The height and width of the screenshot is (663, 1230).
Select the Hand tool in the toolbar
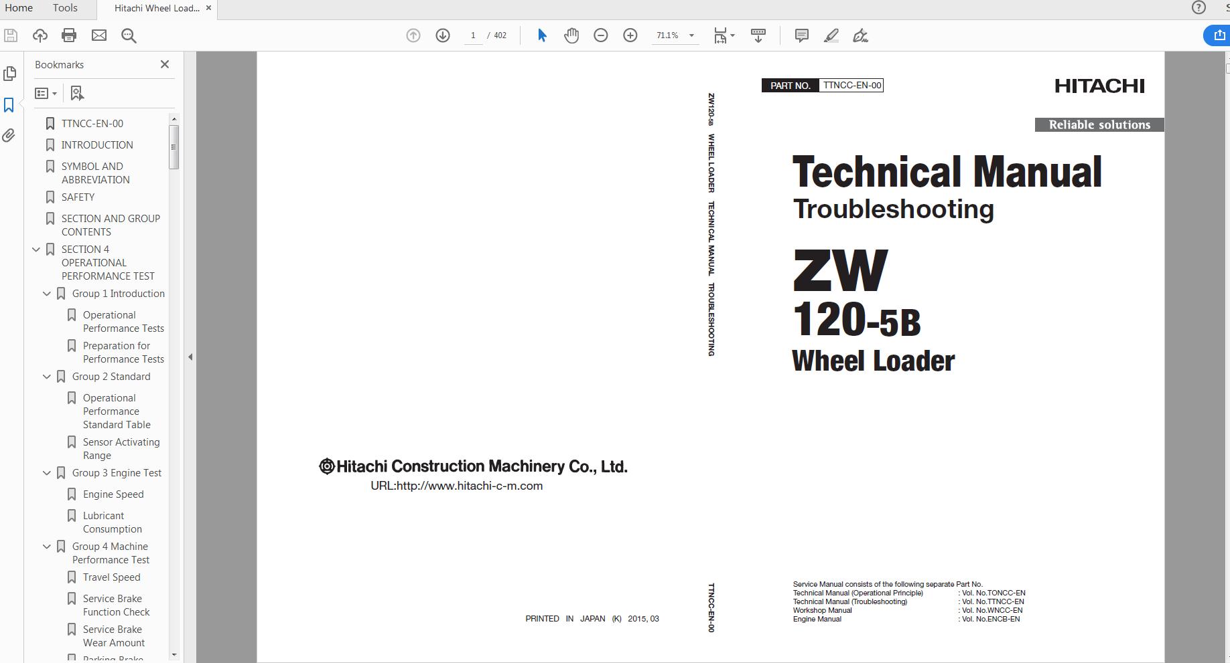click(571, 35)
